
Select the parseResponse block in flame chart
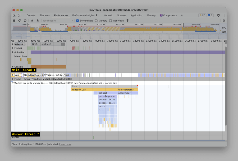[x=107, y=96]
